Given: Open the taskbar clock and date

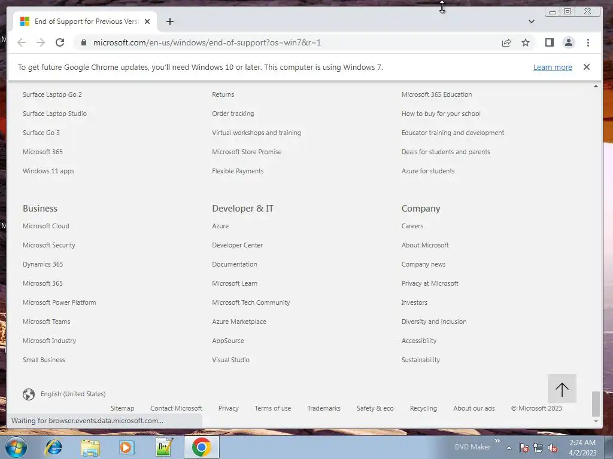Looking at the screenshot, I should coord(582,448).
